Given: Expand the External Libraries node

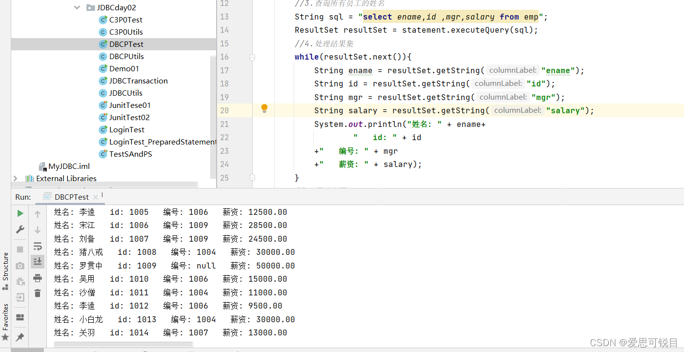Looking at the screenshot, I should pyautogui.click(x=15, y=179).
